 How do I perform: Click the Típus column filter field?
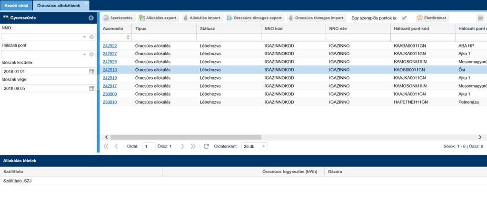tap(164, 37)
